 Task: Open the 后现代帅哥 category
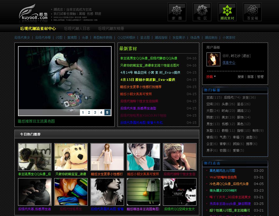coord(43,37)
